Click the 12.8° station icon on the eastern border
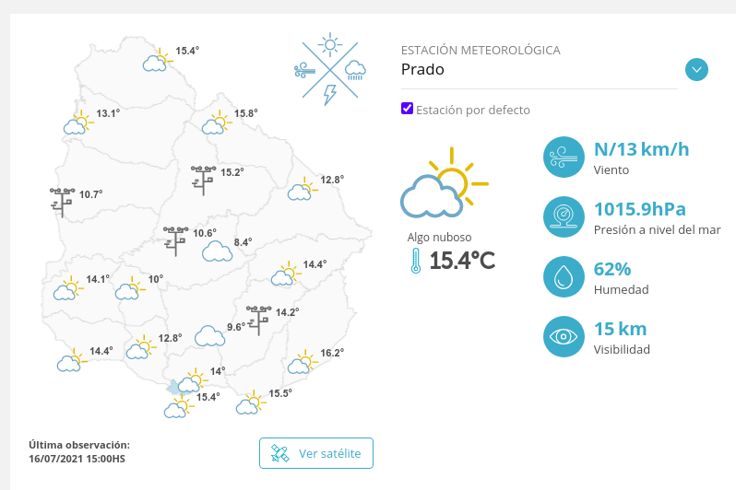The width and height of the screenshot is (736, 490). pyautogui.click(x=302, y=189)
